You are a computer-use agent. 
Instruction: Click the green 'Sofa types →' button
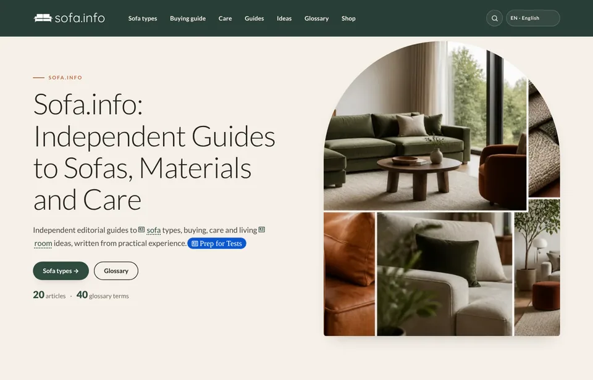61,271
